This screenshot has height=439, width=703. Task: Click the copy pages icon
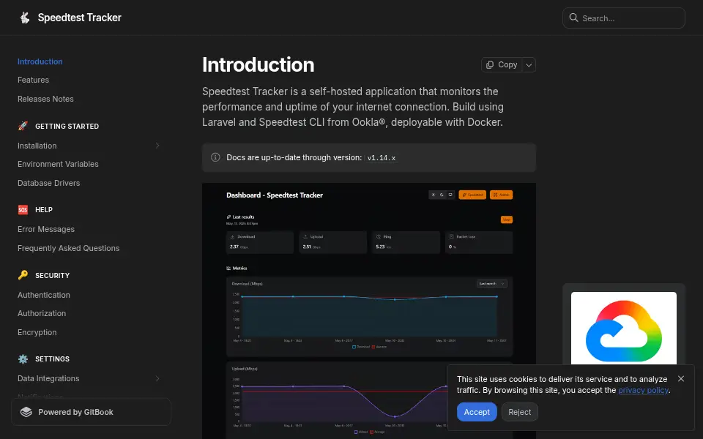490,64
